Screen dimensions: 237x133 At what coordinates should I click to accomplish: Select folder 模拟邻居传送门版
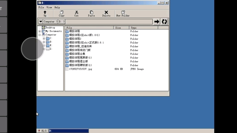coord(80,50)
